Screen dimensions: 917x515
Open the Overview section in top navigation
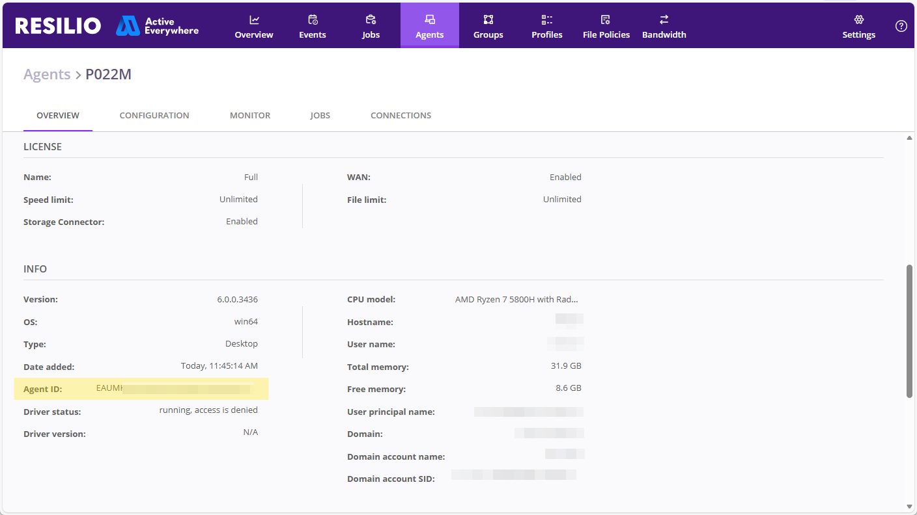click(x=254, y=26)
